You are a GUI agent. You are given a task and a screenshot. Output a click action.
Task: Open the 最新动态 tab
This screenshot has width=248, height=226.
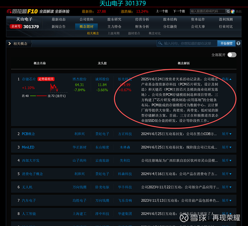click(59, 19)
